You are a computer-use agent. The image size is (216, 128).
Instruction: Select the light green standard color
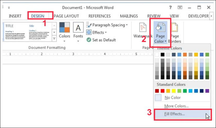point(179,91)
